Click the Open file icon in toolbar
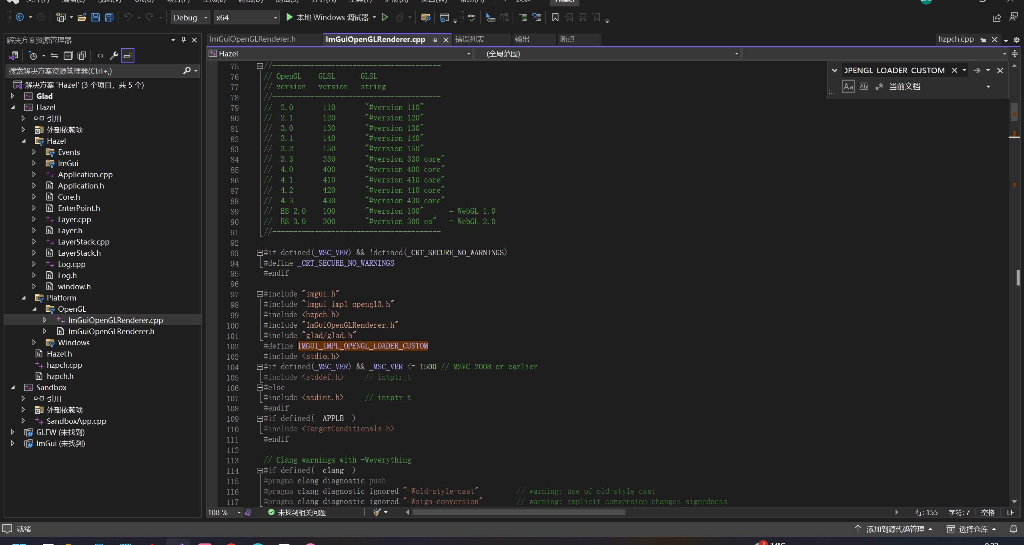This screenshot has width=1024, height=545. [x=82, y=17]
